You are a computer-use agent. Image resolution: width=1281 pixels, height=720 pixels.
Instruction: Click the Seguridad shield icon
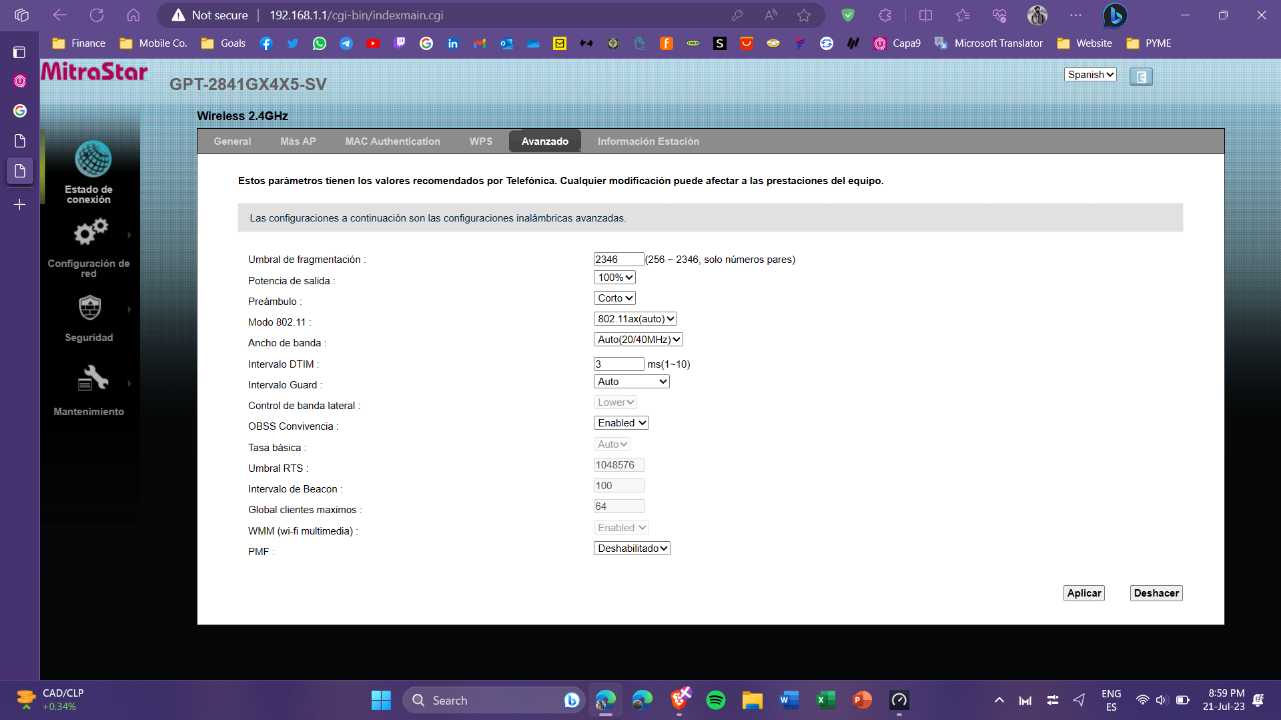pos(90,308)
